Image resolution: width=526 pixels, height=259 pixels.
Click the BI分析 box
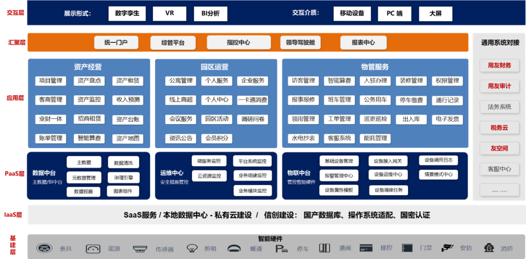point(210,14)
